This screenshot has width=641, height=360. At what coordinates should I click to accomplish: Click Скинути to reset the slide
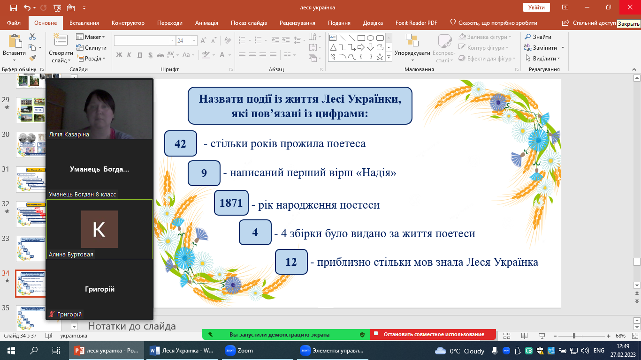pyautogui.click(x=92, y=48)
